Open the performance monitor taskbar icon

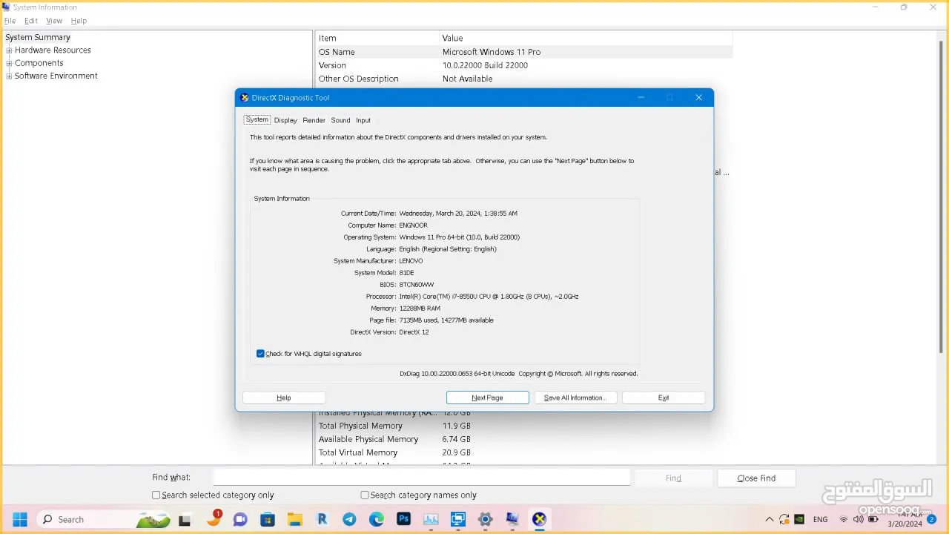pos(431,519)
